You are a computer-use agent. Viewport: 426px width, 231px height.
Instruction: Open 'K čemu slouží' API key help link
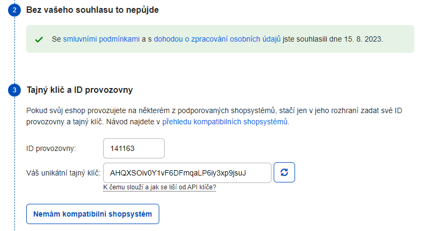(159, 187)
